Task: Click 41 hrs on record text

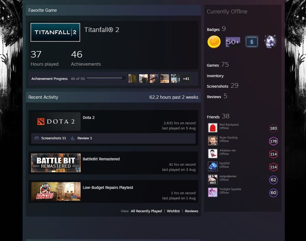Action: point(182,164)
